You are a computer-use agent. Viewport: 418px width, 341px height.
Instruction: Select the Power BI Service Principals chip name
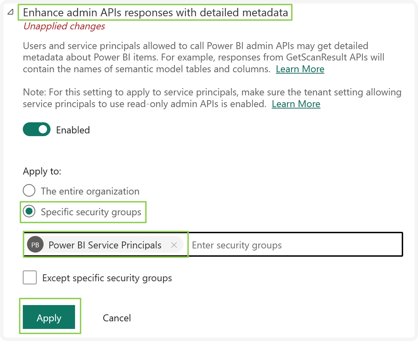tap(105, 245)
